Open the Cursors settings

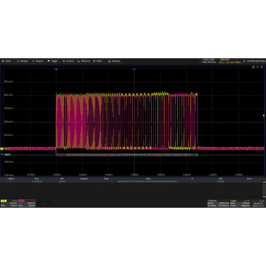click(x=69, y=61)
